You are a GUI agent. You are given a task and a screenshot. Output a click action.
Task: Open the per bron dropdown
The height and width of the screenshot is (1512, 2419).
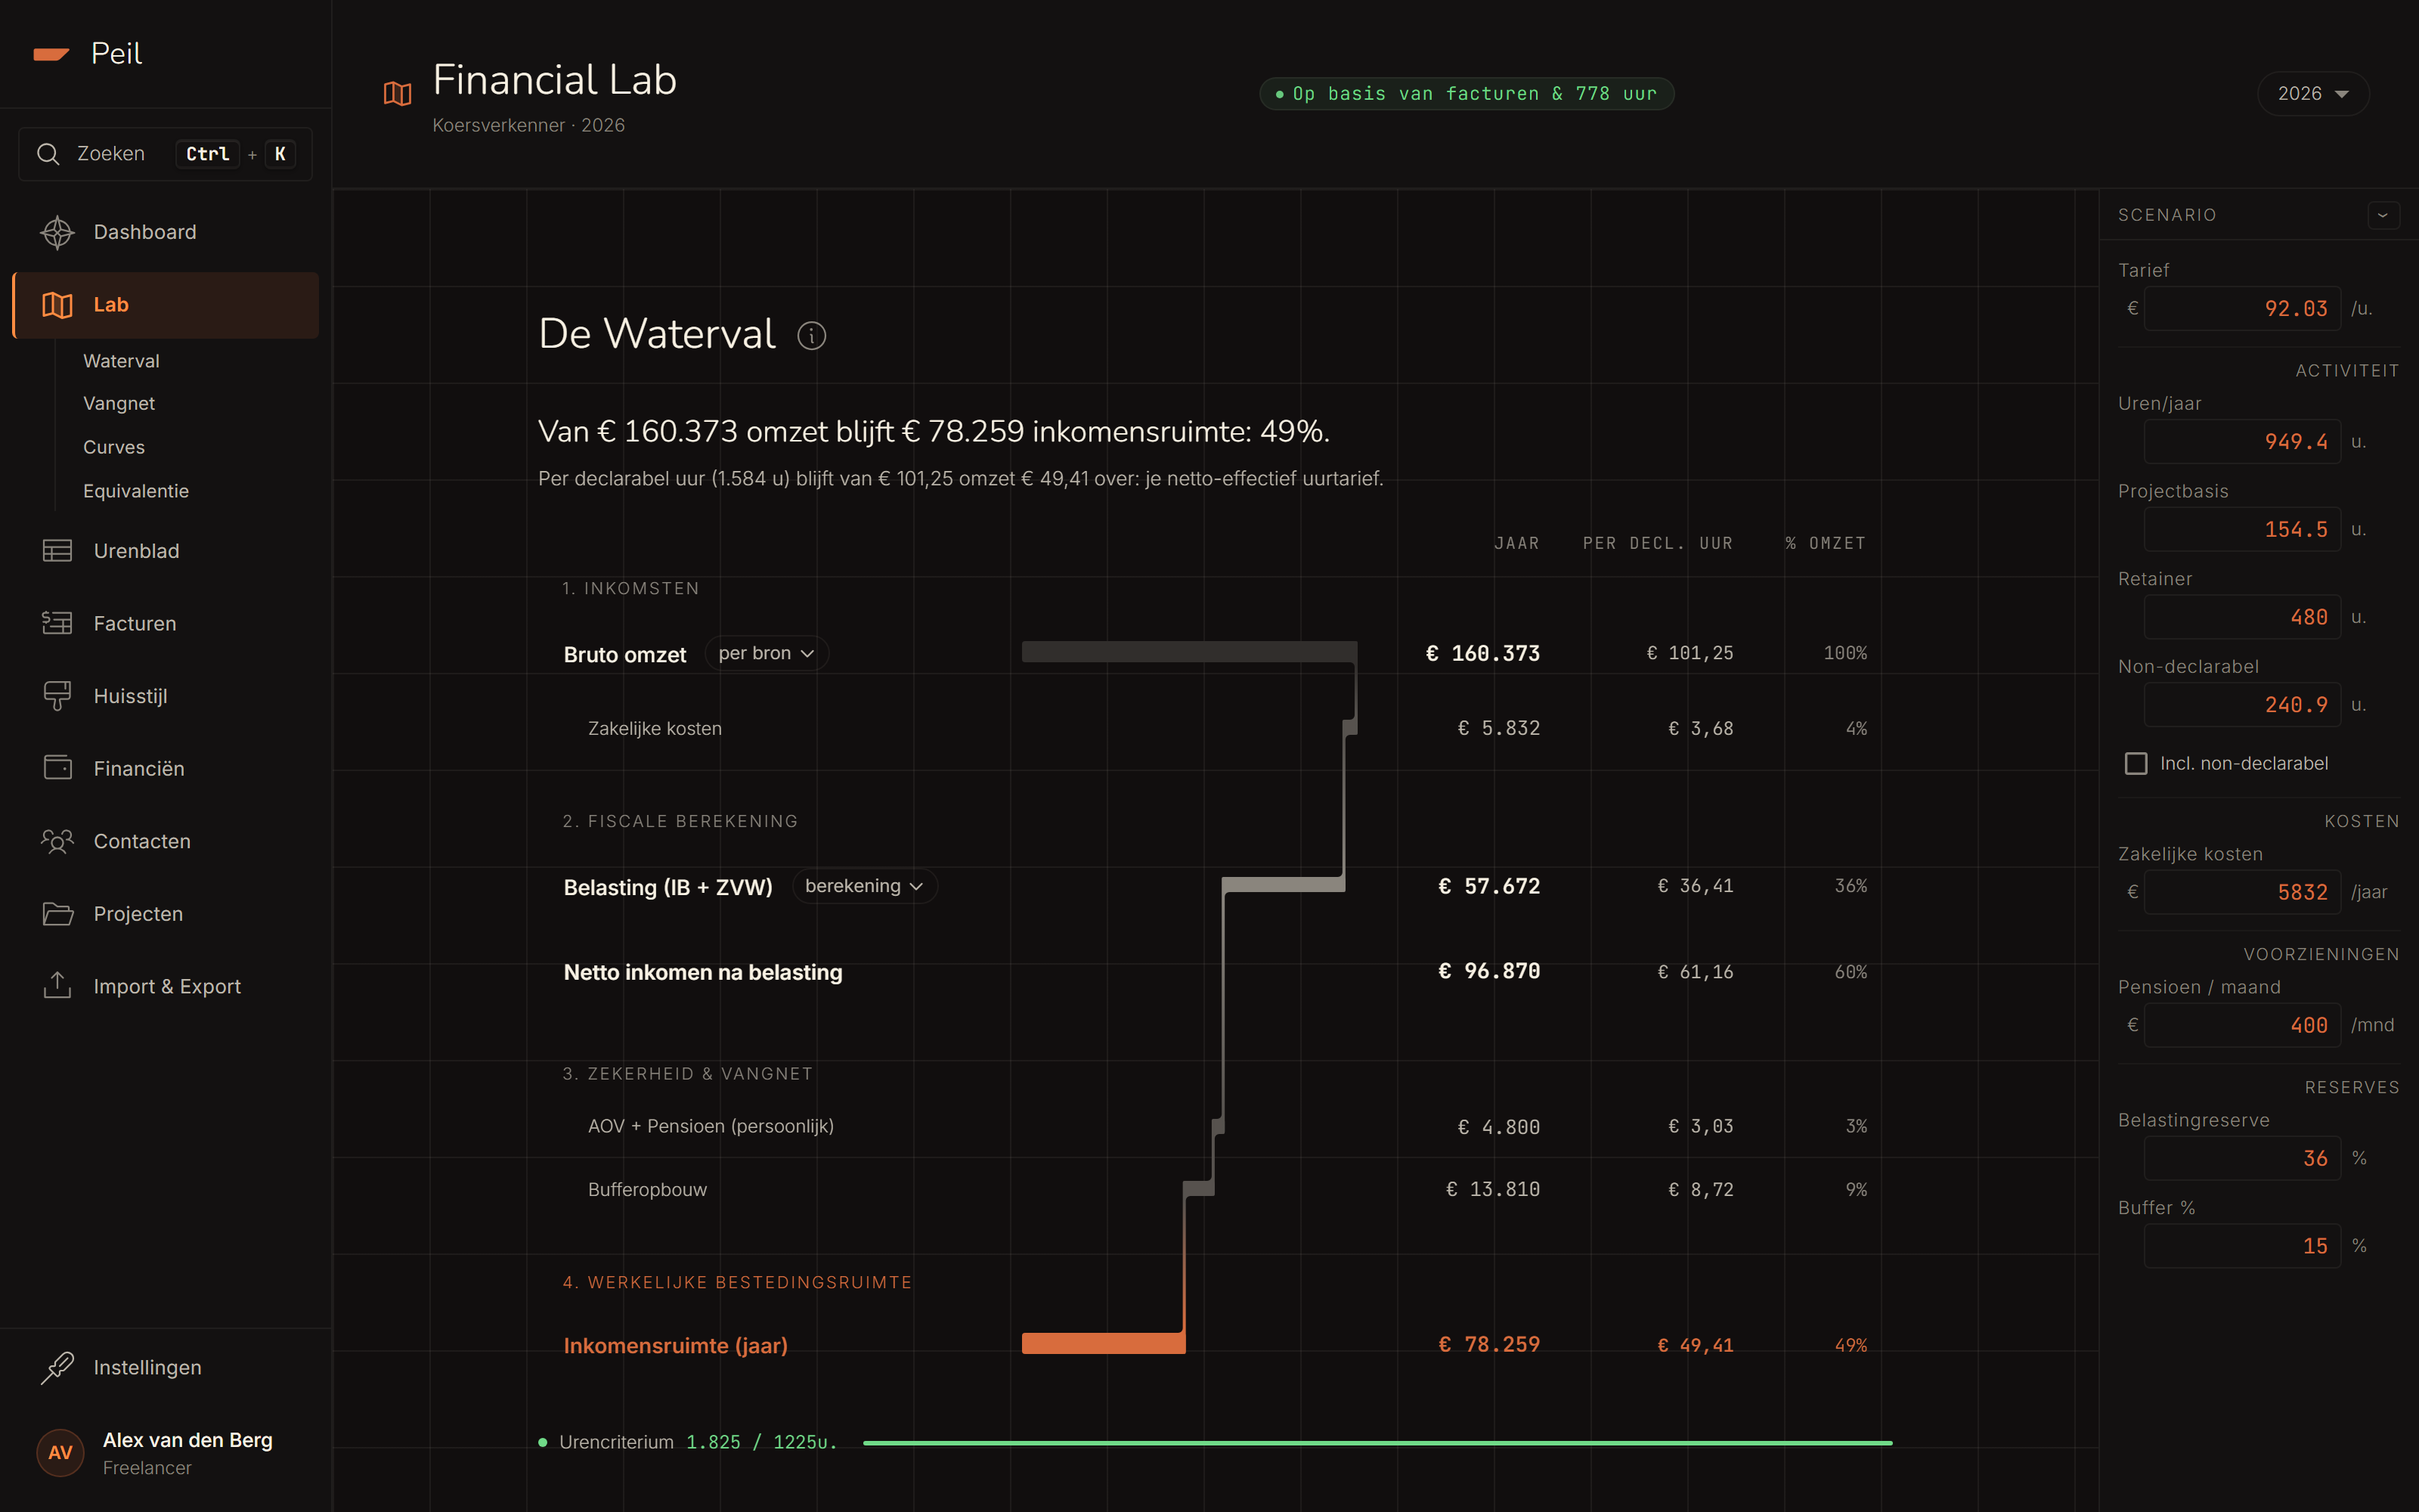click(767, 653)
